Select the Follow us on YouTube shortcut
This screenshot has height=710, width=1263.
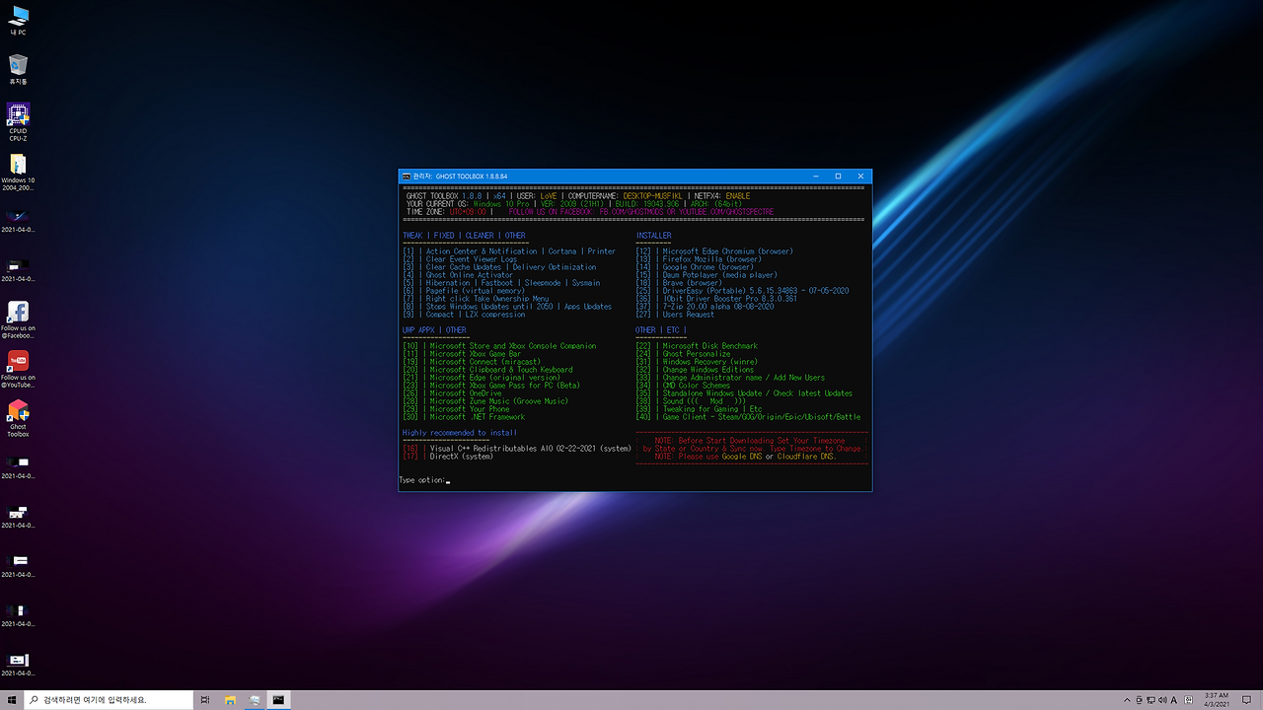click(18, 369)
